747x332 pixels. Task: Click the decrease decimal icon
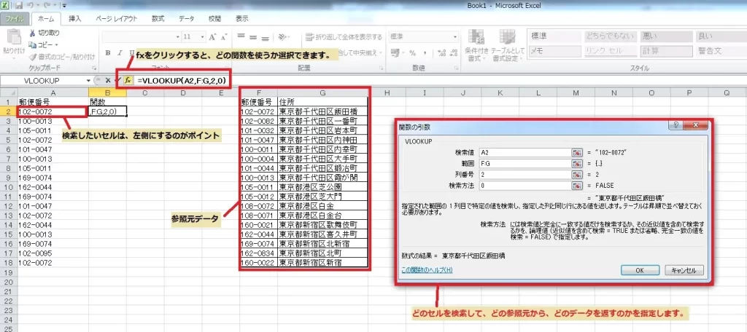(x=452, y=53)
